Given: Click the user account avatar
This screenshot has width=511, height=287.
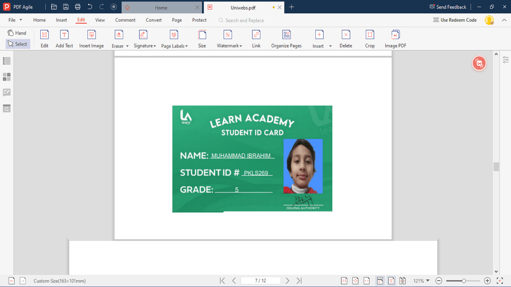Looking at the screenshot, I should 489,20.
